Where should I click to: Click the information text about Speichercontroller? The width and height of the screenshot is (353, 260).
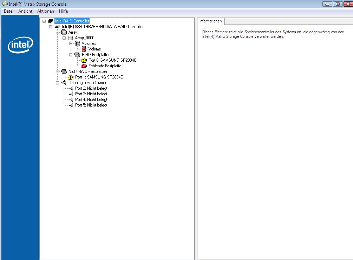pyautogui.click(x=273, y=34)
